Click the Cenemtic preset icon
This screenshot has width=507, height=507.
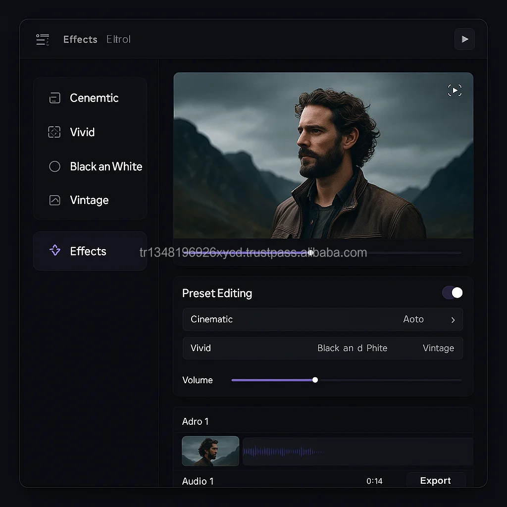pos(54,98)
